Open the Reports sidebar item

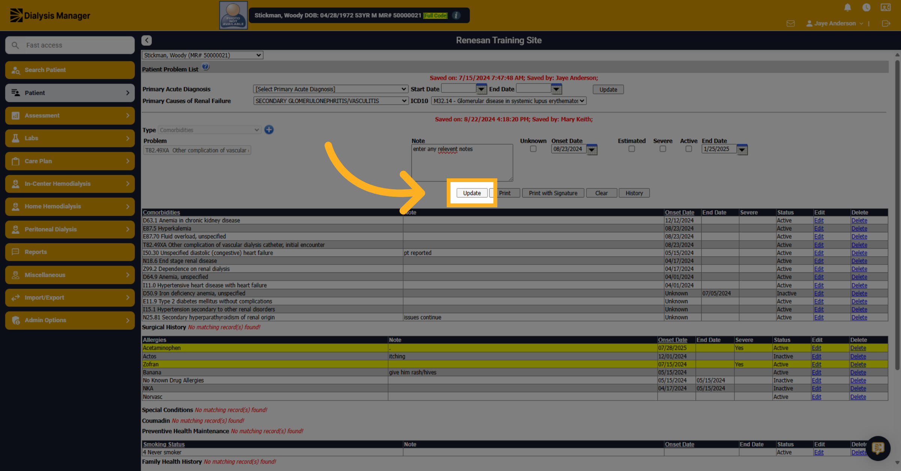click(x=70, y=252)
